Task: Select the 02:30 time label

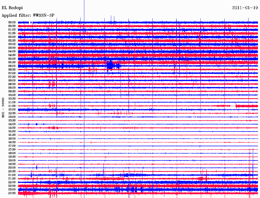Action: (x=12, y=41)
